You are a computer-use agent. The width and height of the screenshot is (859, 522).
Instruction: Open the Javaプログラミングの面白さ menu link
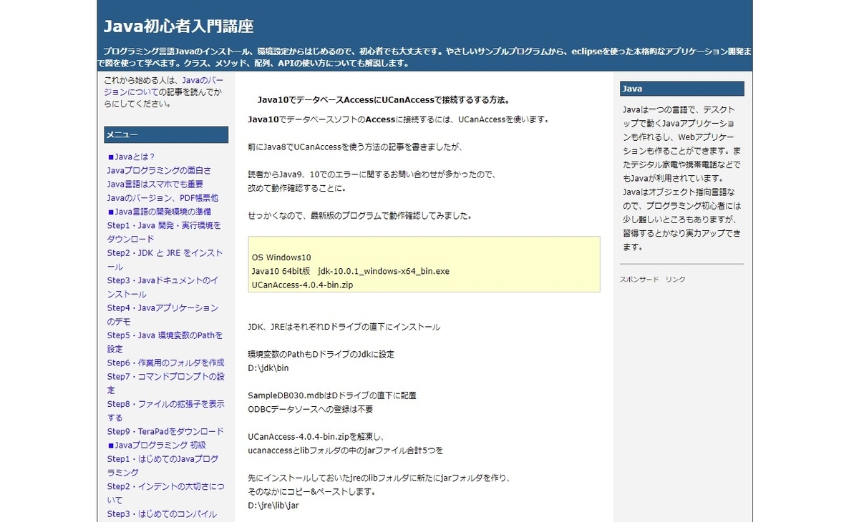(159, 170)
